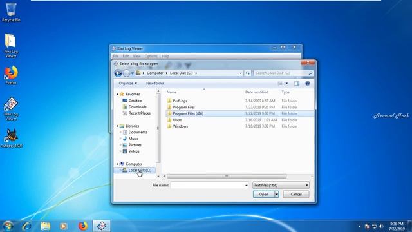Show hidden tray icons arrow
The image size is (412, 232).
tap(359, 226)
